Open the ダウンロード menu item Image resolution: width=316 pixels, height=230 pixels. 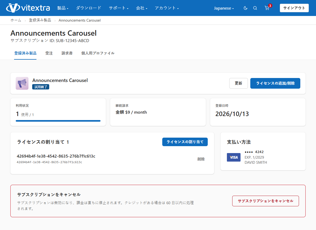click(x=89, y=8)
